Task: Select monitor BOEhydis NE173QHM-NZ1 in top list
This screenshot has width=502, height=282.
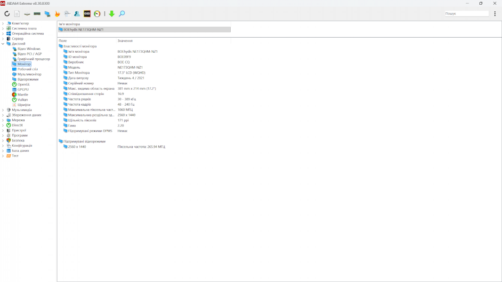Action: tap(145, 30)
